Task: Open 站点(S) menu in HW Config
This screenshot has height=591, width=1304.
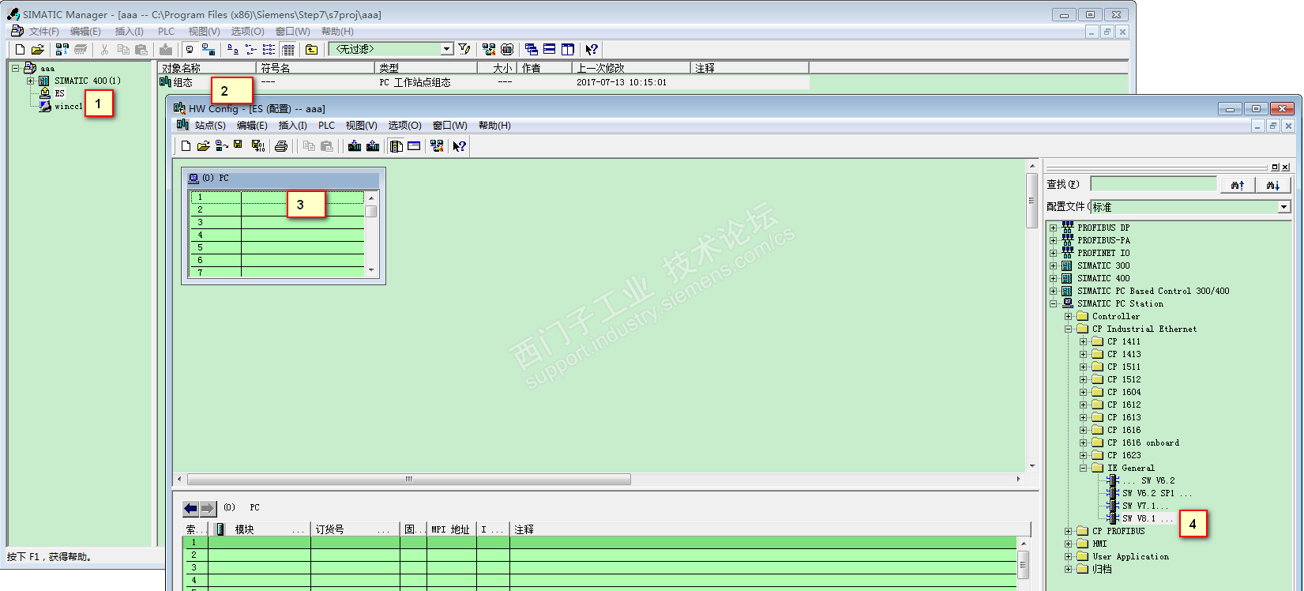Action: tap(210, 125)
